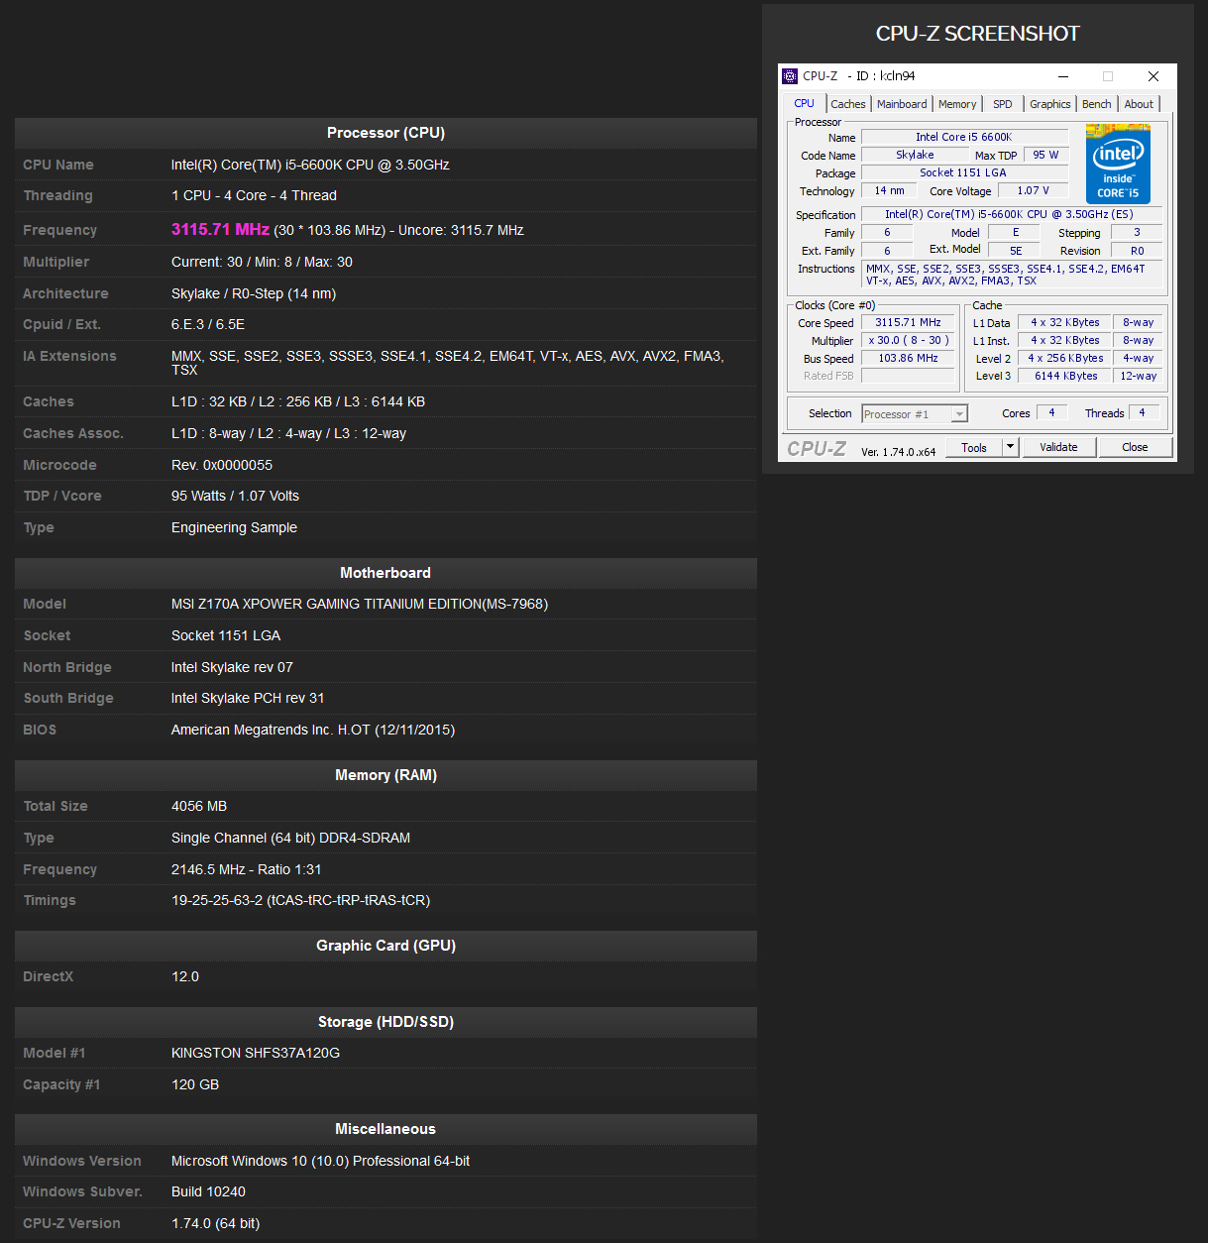This screenshot has height=1243, width=1208.
Task: Click the CPU Name value i5-6600K
Action: pyautogui.click(x=310, y=165)
